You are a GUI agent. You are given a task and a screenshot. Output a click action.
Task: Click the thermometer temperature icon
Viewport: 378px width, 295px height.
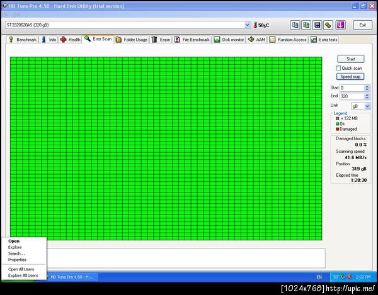(x=255, y=25)
